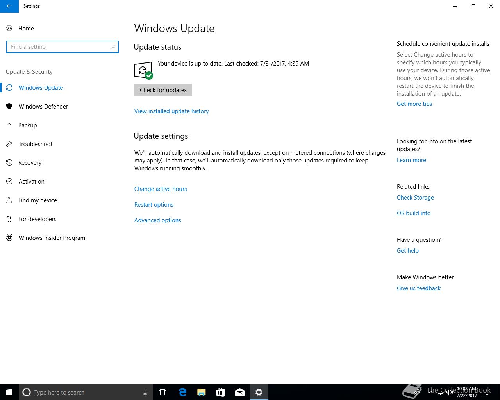Click the Settings gear on the taskbar
The image size is (500, 400).
click(x=259, y=392)
